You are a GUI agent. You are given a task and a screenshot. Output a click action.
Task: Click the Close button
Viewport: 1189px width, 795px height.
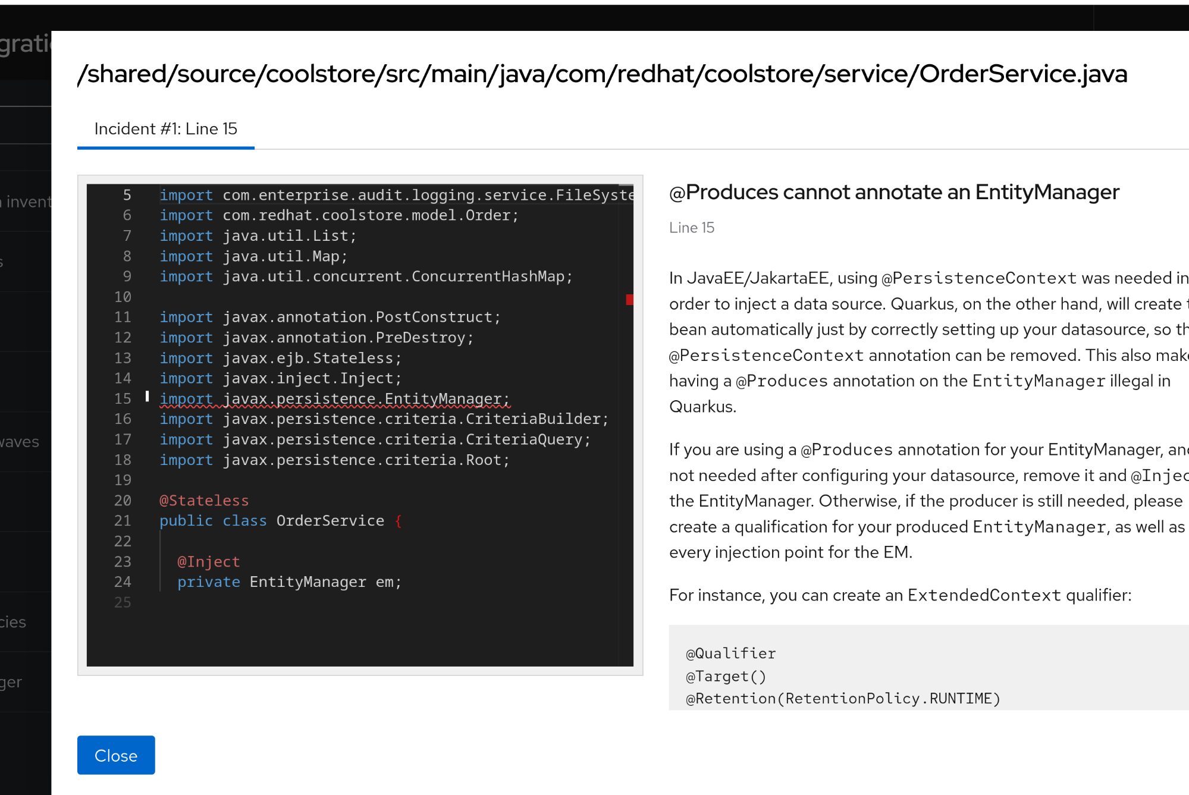point(116,755)
